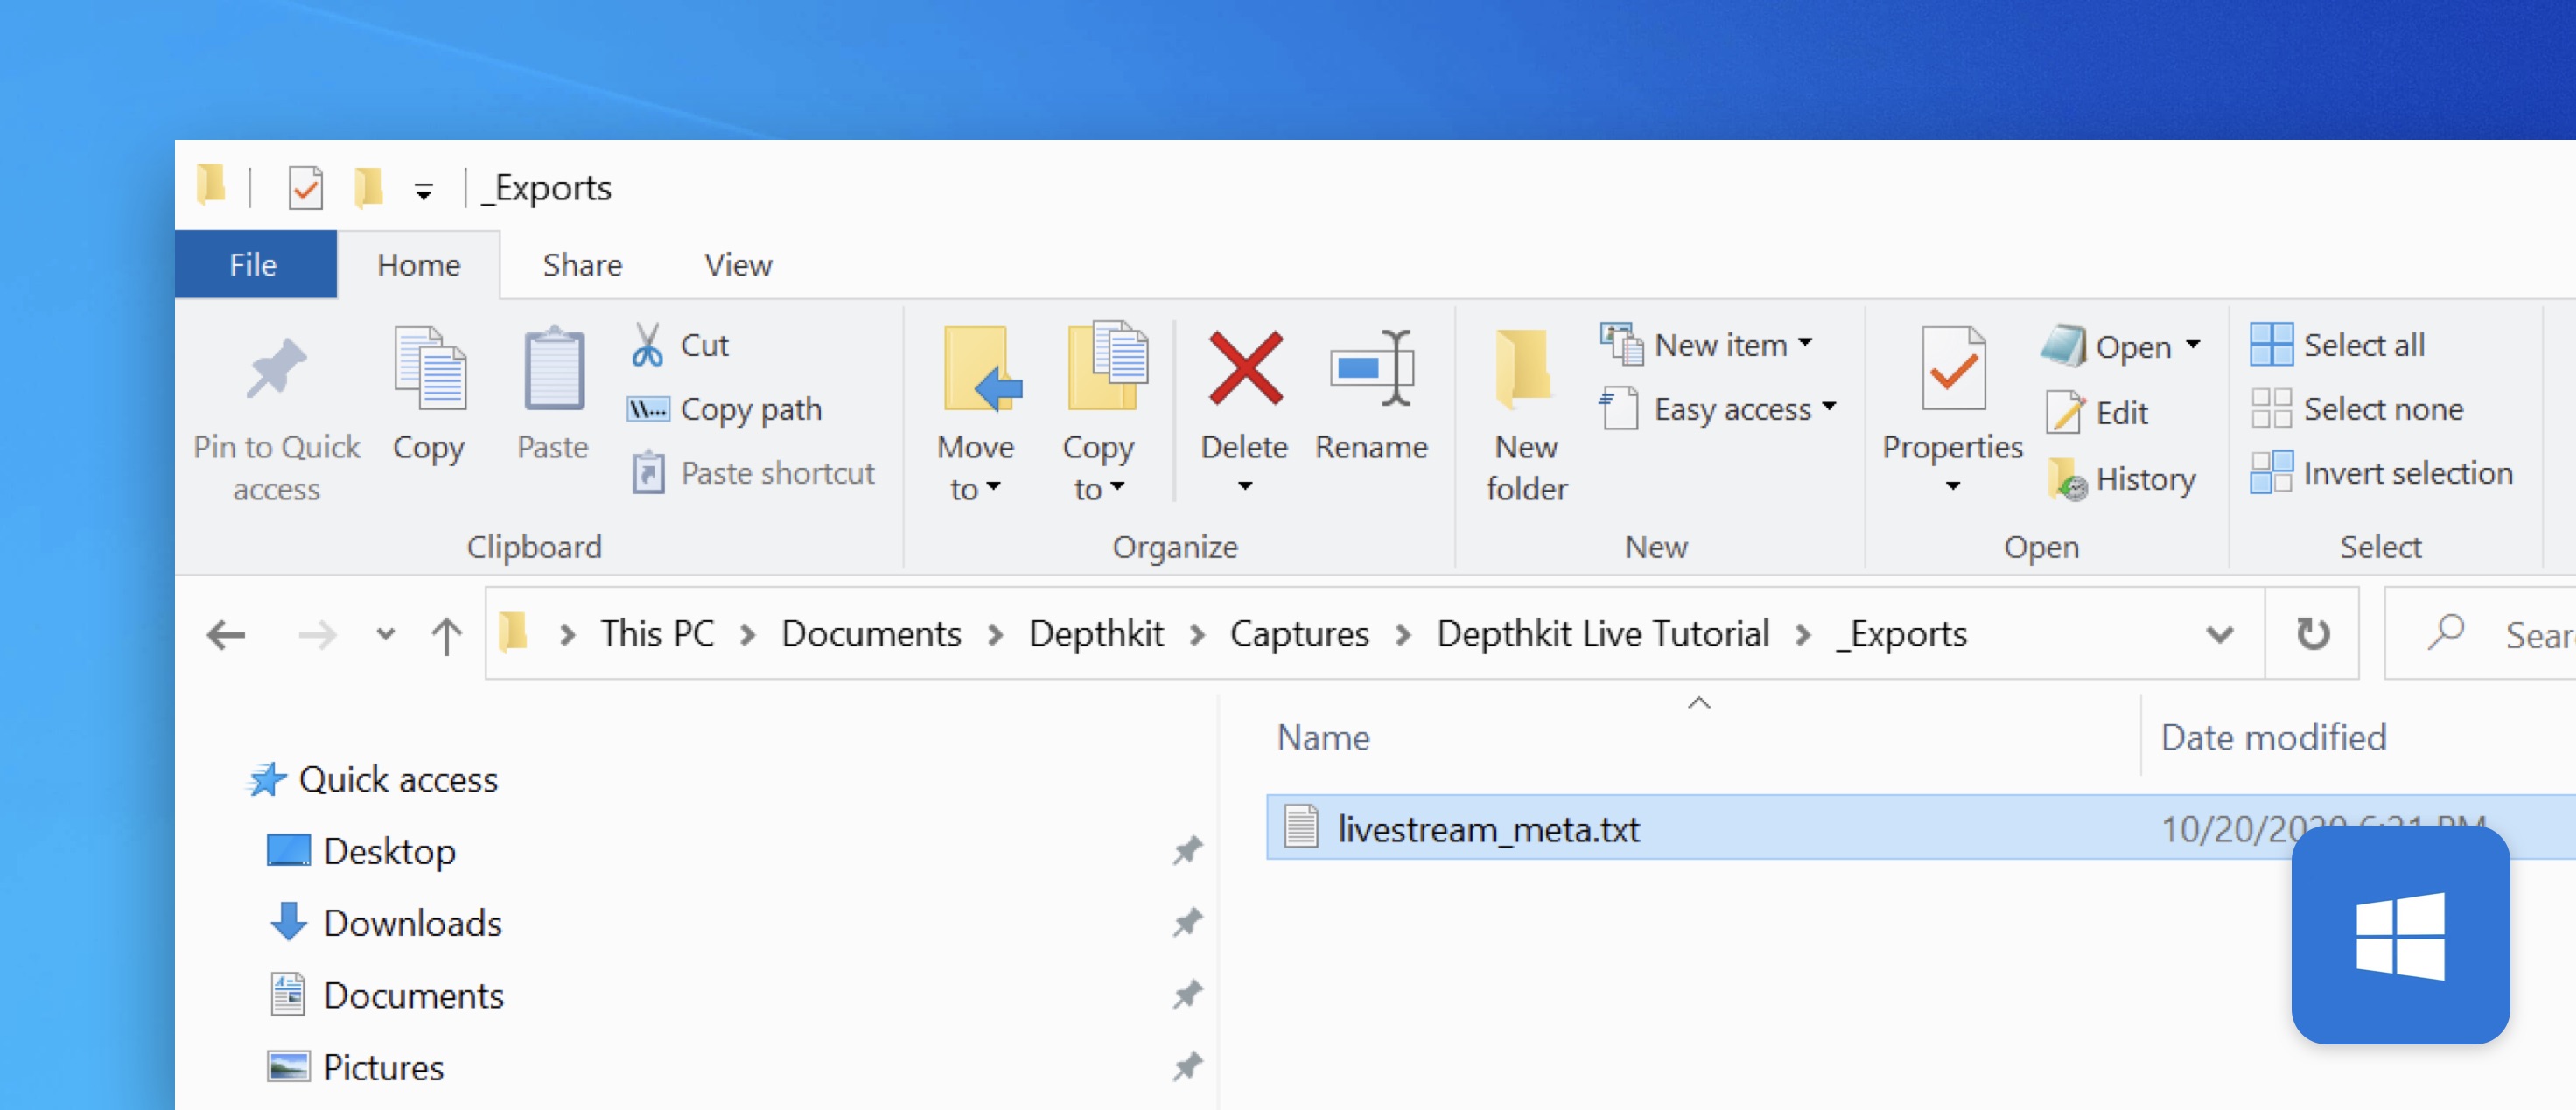
Task: Click Invert selection in the ribbon
Action: pyautogui.click(x=2381, y=473)
